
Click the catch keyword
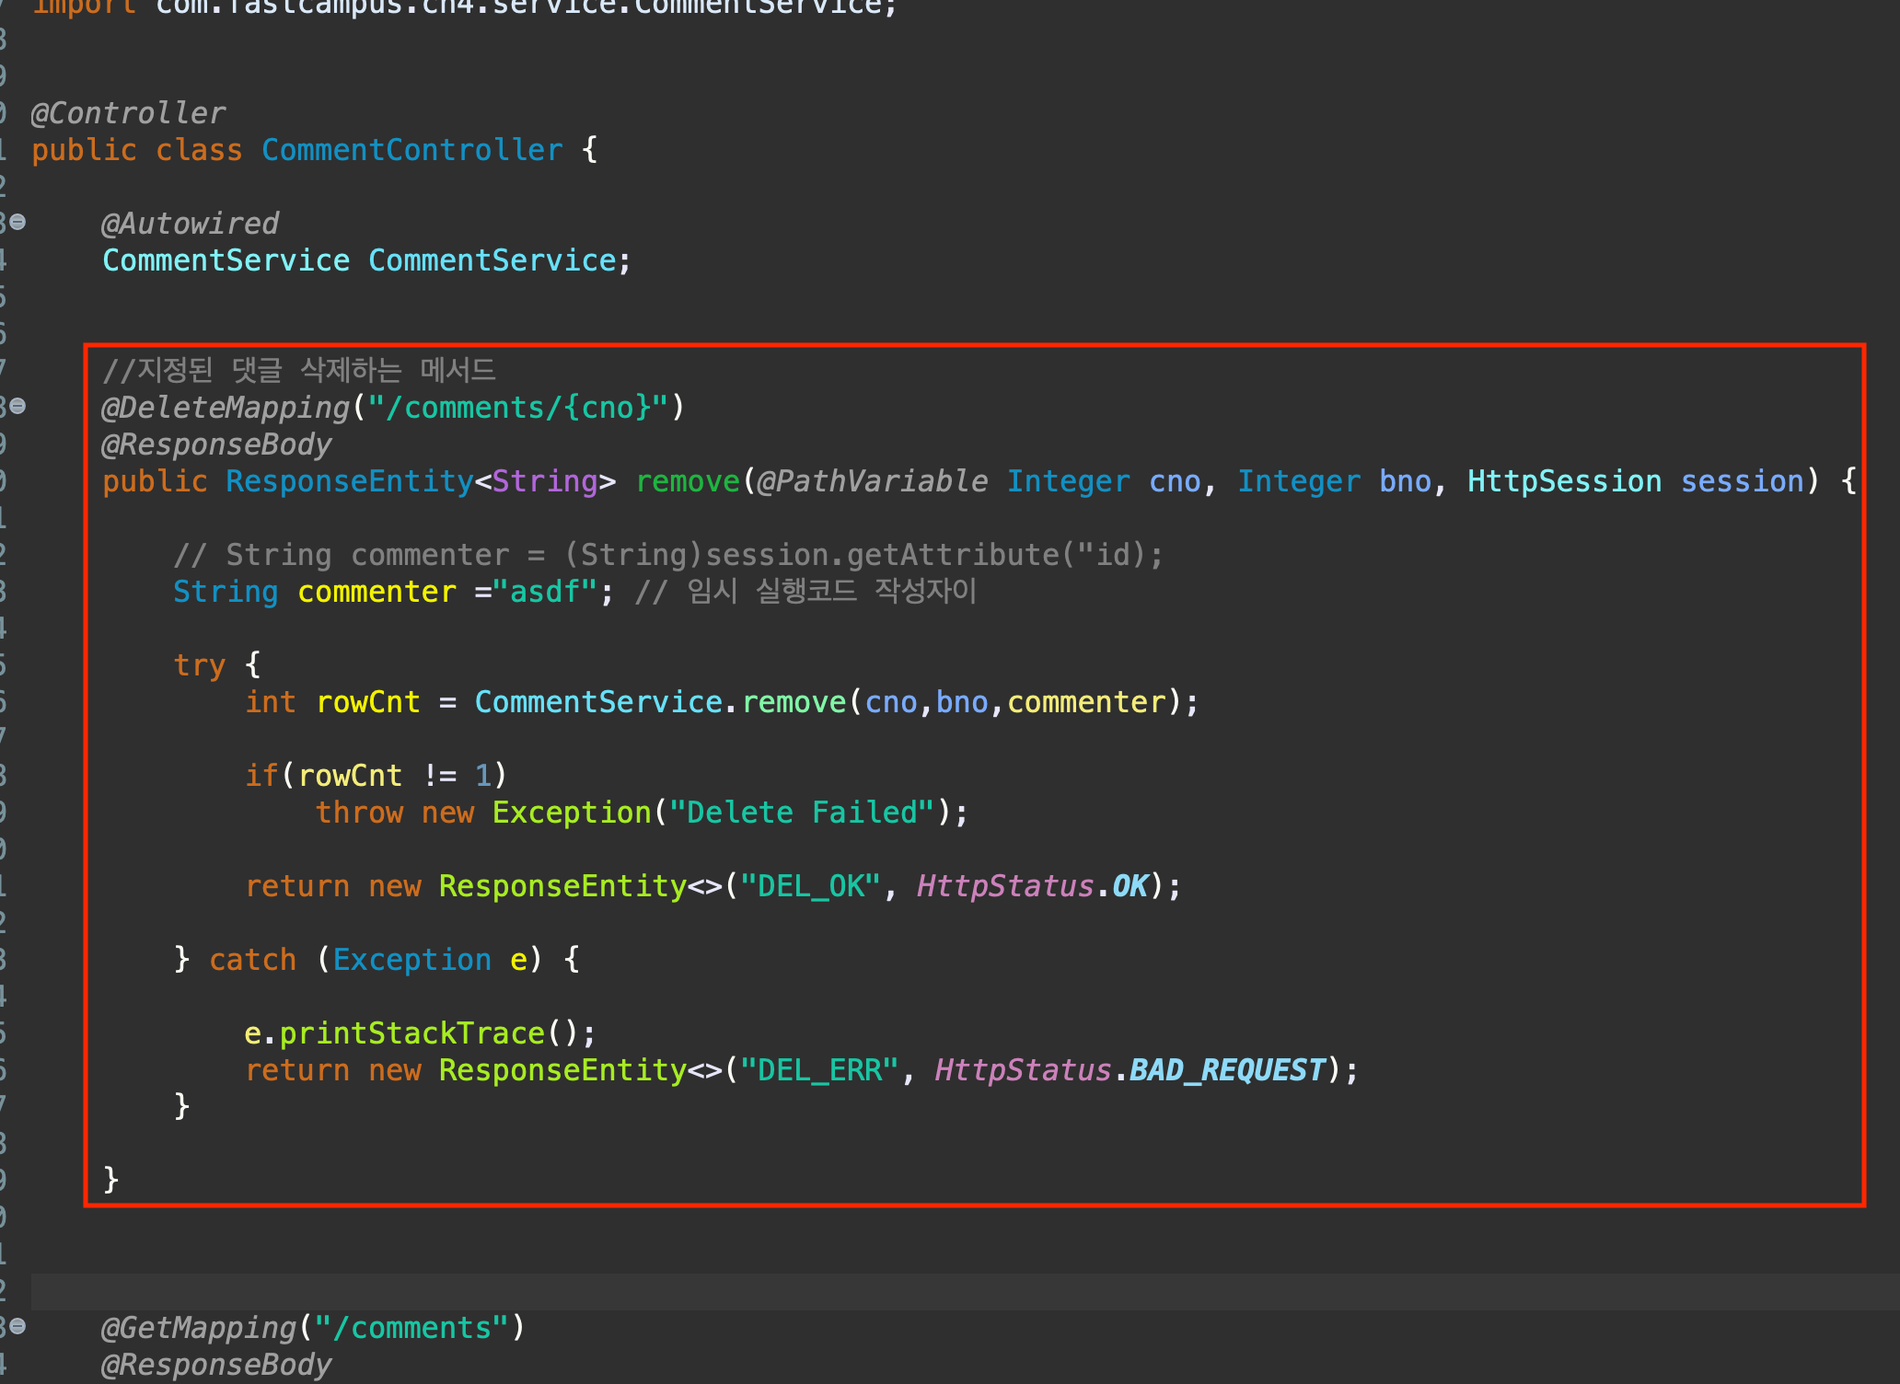click(x=252, y=960)
